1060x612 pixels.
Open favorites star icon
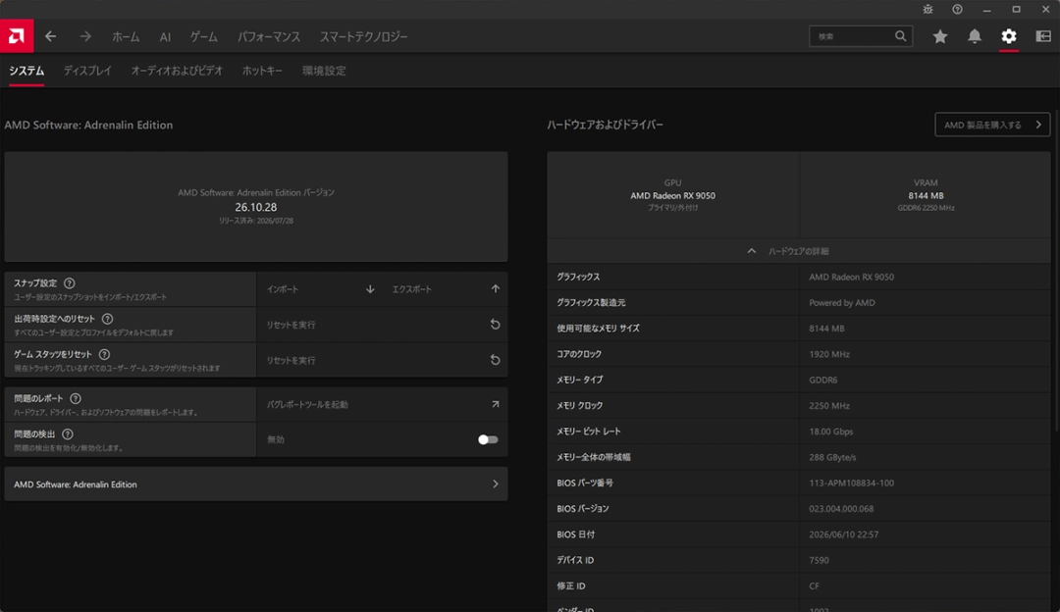coord(939,36)
